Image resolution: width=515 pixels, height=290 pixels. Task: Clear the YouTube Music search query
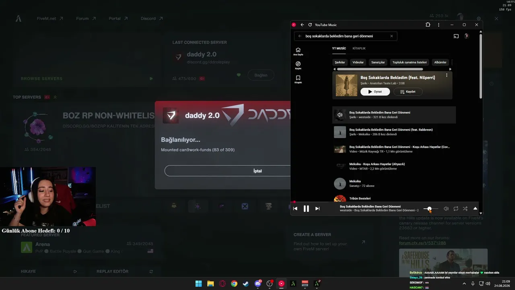click(x=391, y=36)
